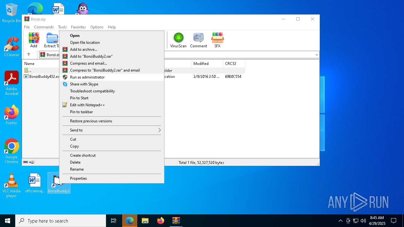Select the Firefox desktop shortcut
The height and width of the screenshot is (227, 404).
point(12,115)
